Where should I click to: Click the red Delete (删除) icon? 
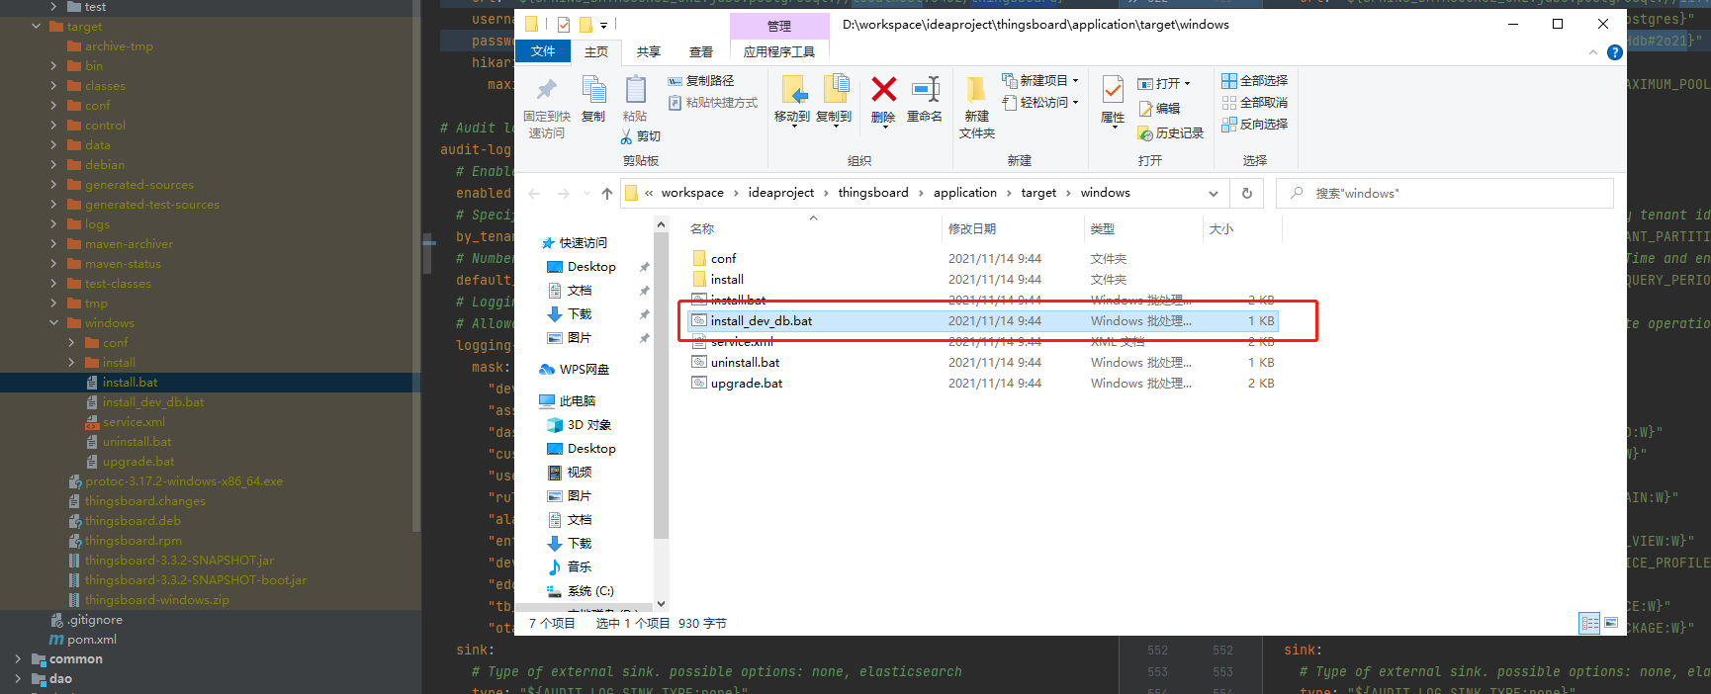[x=883, y=90]
